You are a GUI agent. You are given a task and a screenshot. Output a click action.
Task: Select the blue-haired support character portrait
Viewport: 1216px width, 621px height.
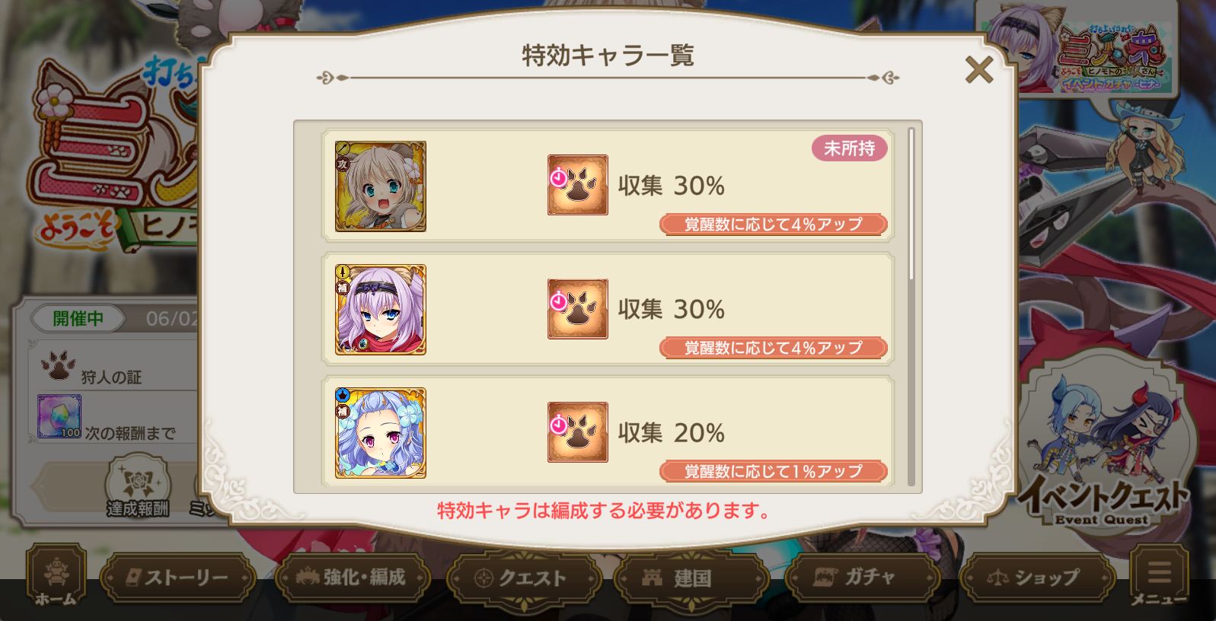[381, 433]
